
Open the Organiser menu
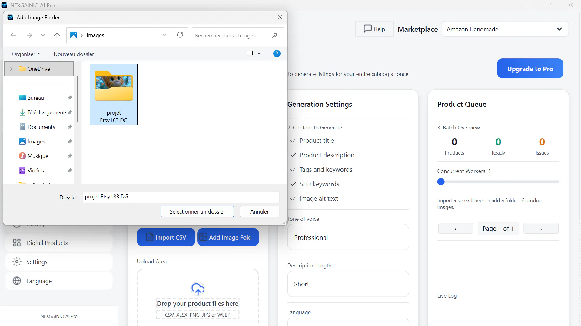tap(26, 54)
